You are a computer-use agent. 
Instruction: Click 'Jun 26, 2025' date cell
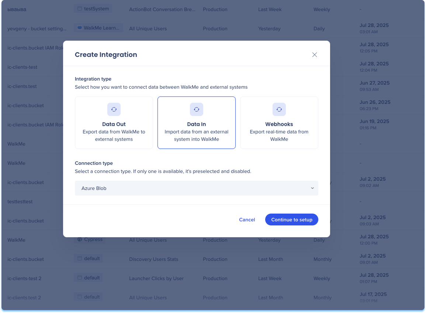pyautogui.click(x=375, y=102)
